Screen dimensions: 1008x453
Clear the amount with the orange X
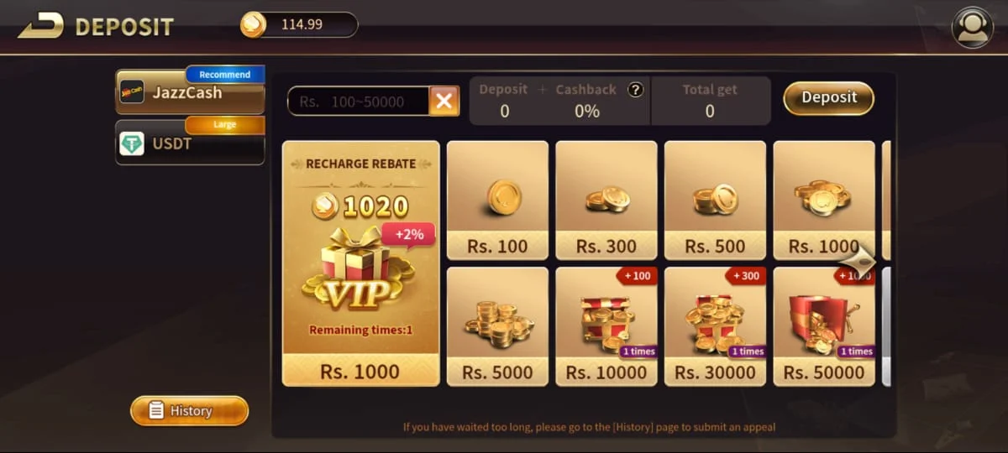[x=444, y=102]
